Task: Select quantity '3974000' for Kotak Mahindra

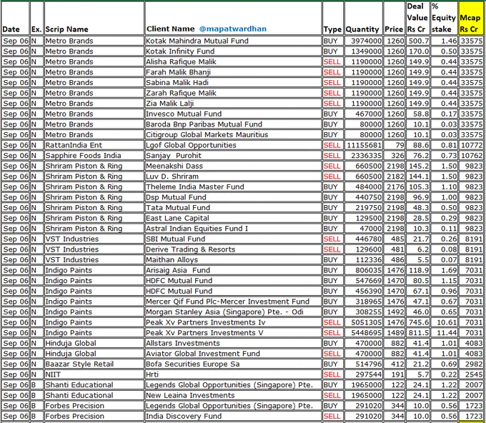Action: click(364, 41)
